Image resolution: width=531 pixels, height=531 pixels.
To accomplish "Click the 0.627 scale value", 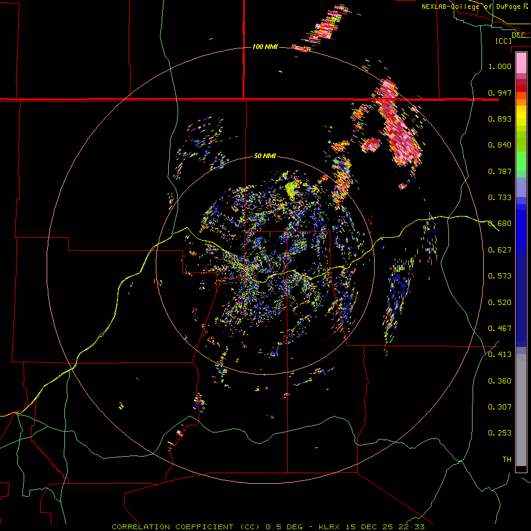I will click(500, 250).
